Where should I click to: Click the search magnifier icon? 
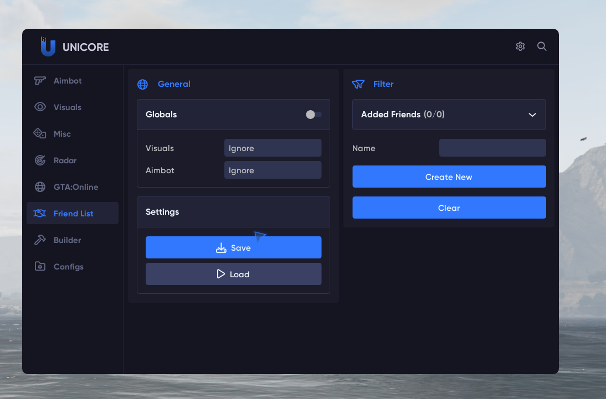[x=542, y=46]
